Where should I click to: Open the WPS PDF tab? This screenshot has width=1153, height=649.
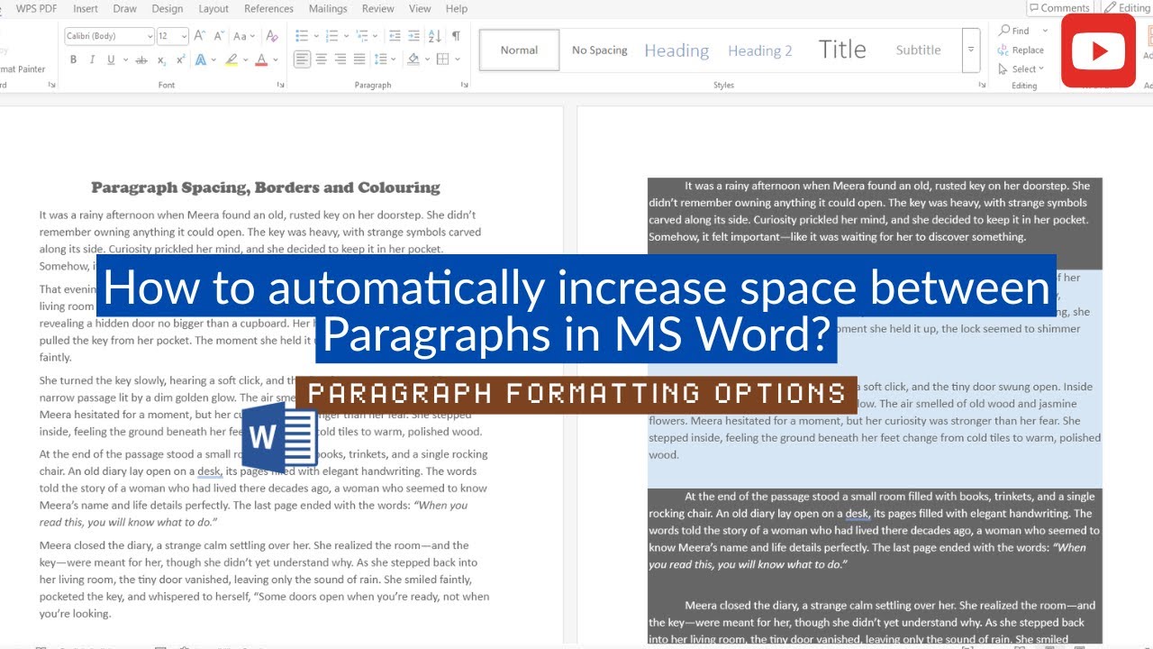(36, 8)
